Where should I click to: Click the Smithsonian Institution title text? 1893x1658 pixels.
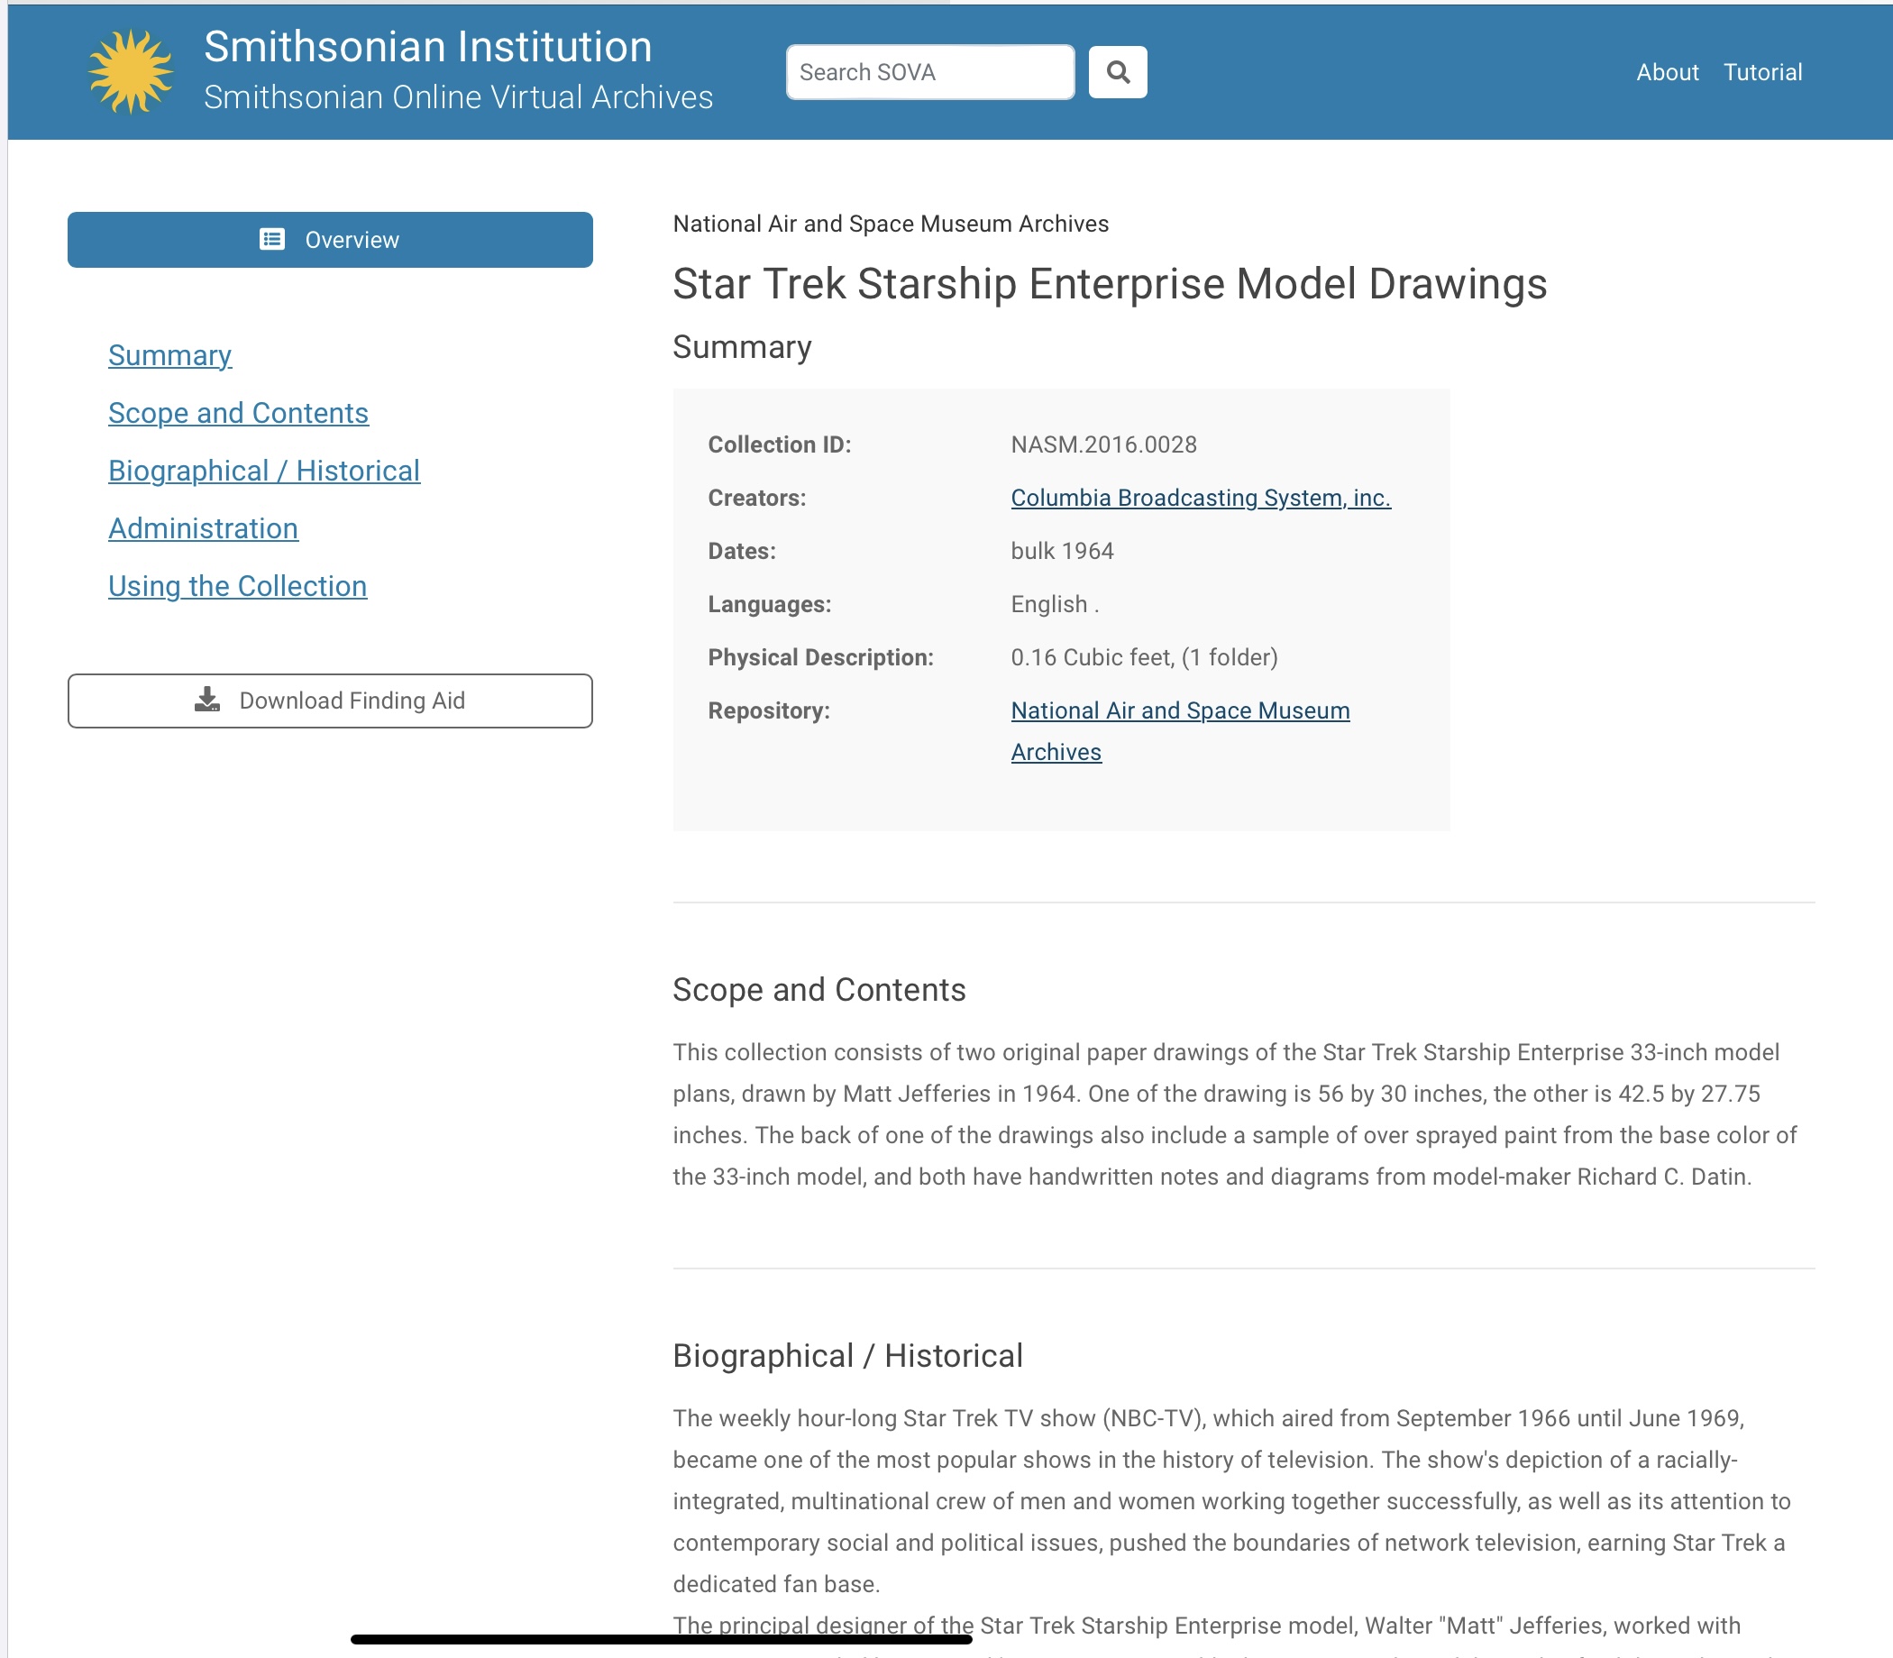[x=427, y=47]
